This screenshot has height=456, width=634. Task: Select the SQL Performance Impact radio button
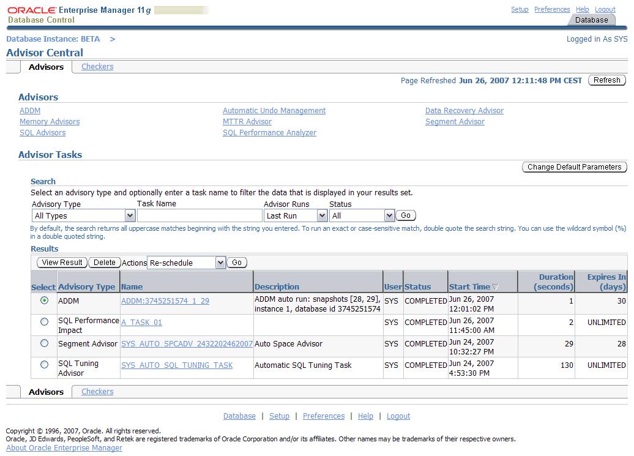tap(44, 322)
